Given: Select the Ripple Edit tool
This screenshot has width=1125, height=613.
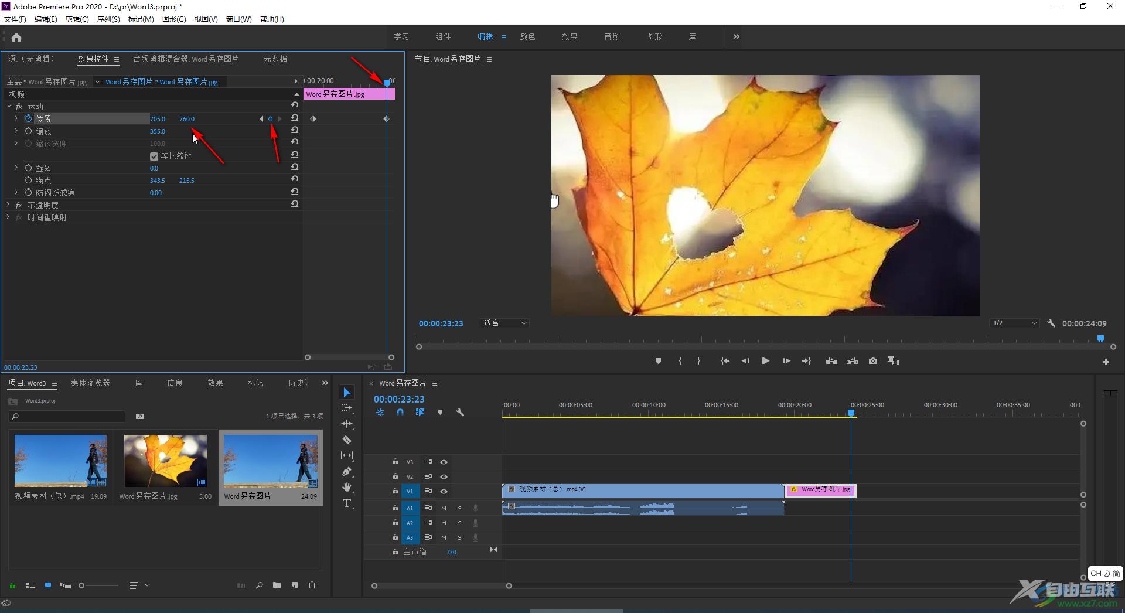Looking at the screenshot, I should click(347, 424).
